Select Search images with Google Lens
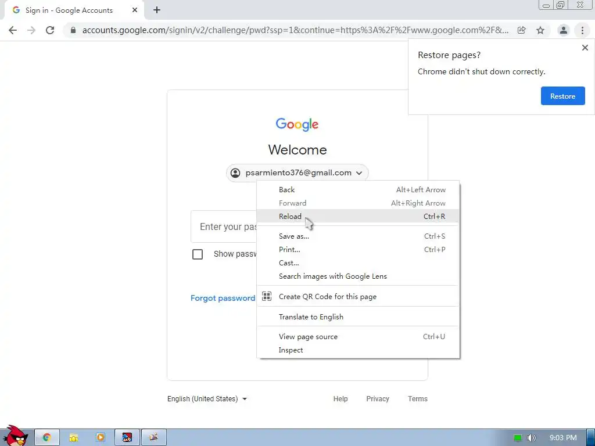This screenshot has height=446, width=595. click(x=358, y=276)
